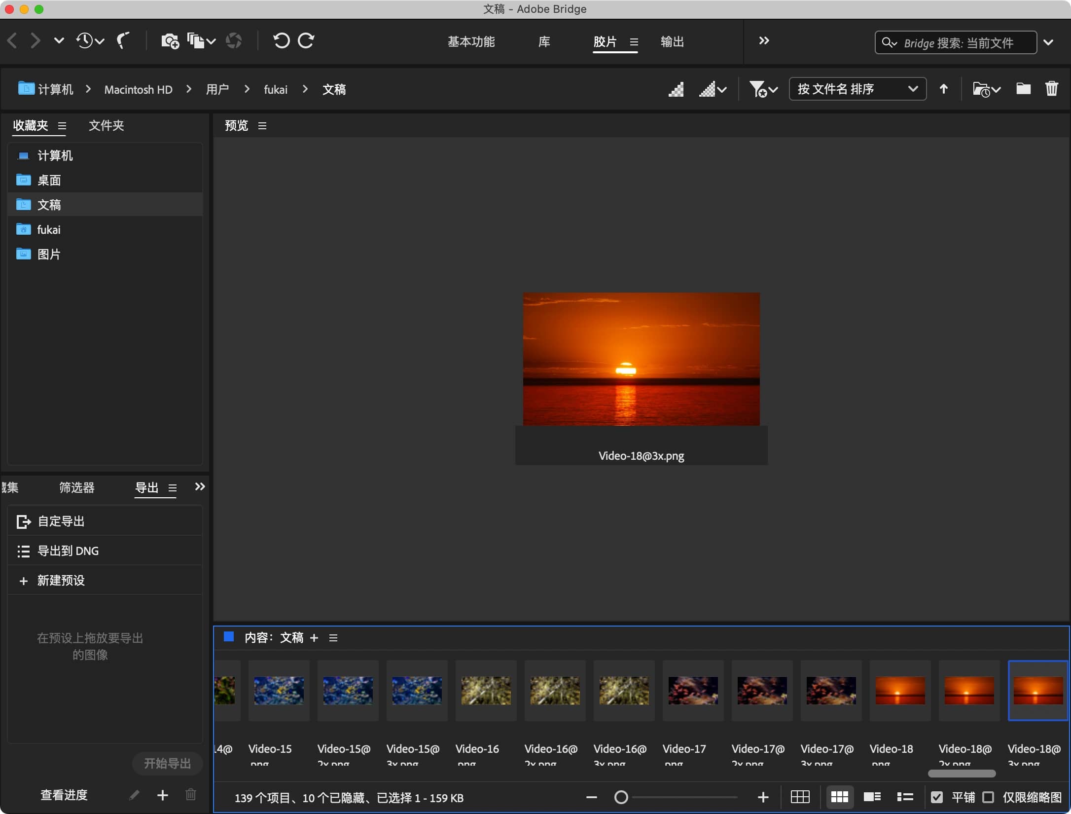Delete the selected item with trash icon
This screenshot has width=1071, height=814.
click(1051, 89)
